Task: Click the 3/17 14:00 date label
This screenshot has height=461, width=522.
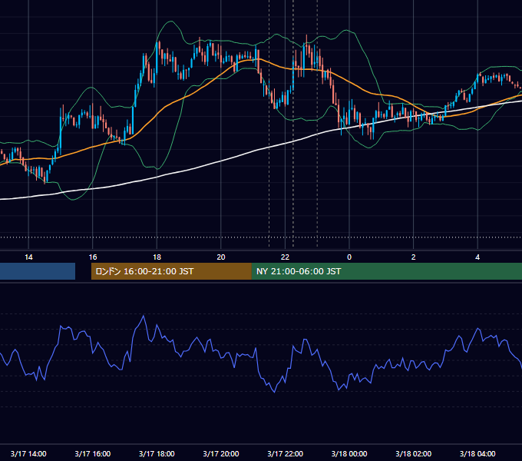Action: pos(28,453)
